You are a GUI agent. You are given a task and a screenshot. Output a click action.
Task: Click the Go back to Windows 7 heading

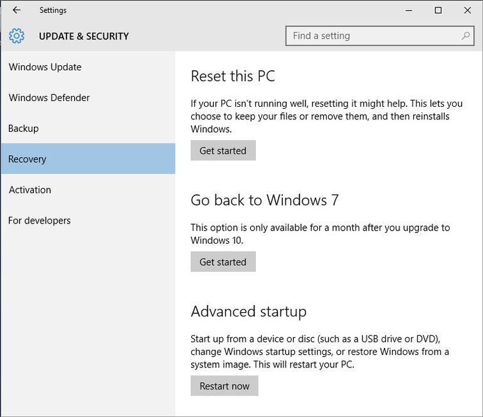(x=265, y=200)
